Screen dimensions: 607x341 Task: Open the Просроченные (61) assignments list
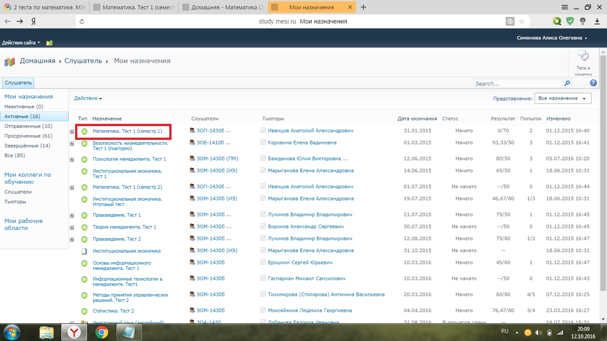pyautogui.click(x=28, y=136)
